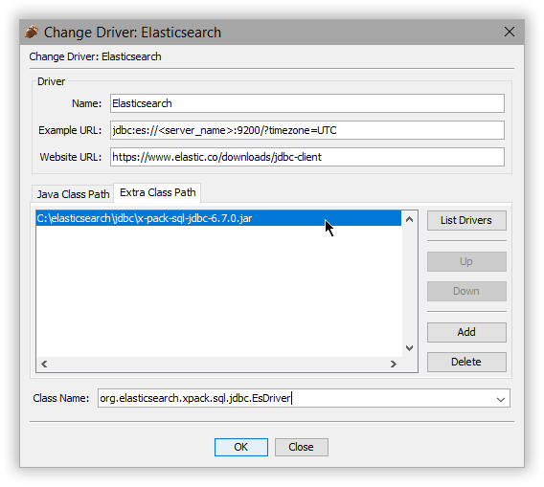Select the Extra Class Path tab
The width and height of the screenshot is (544, 487).
pos(157,192)
